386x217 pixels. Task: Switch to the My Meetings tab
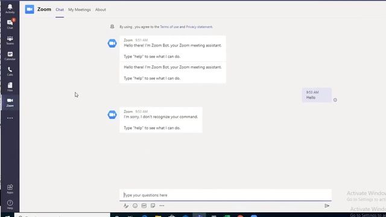[x=80, y=10]
